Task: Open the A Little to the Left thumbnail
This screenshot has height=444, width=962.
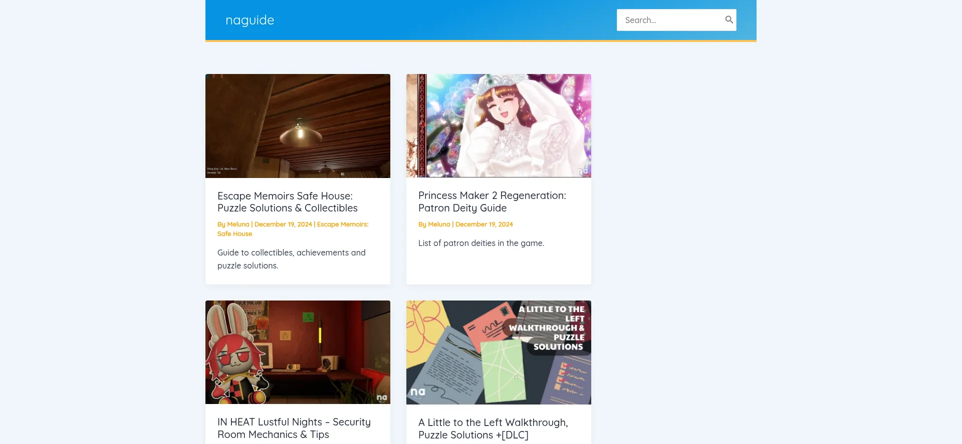Action: (x=499, y=352)
